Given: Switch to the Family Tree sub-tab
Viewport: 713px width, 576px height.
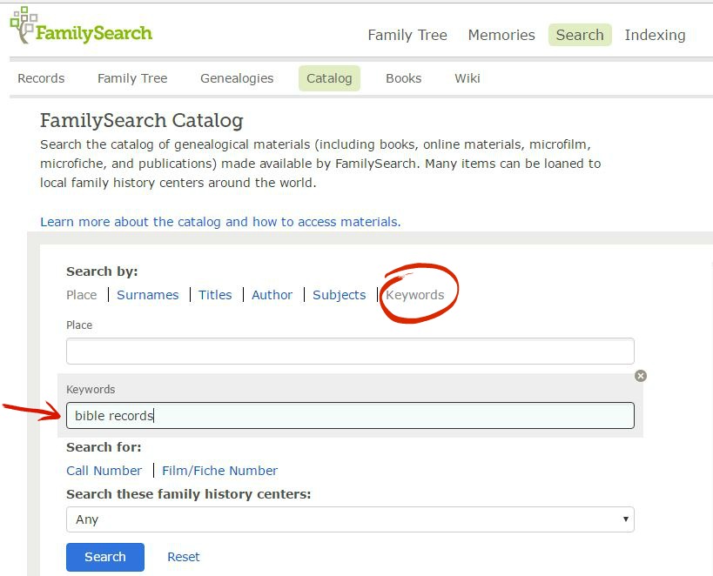Looking at the screenshot, I should (132, 78).
